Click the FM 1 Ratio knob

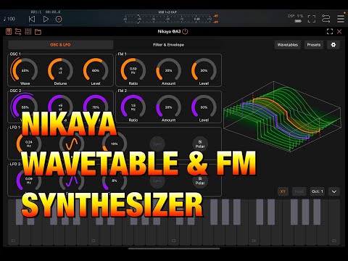(x=133, y=70)
